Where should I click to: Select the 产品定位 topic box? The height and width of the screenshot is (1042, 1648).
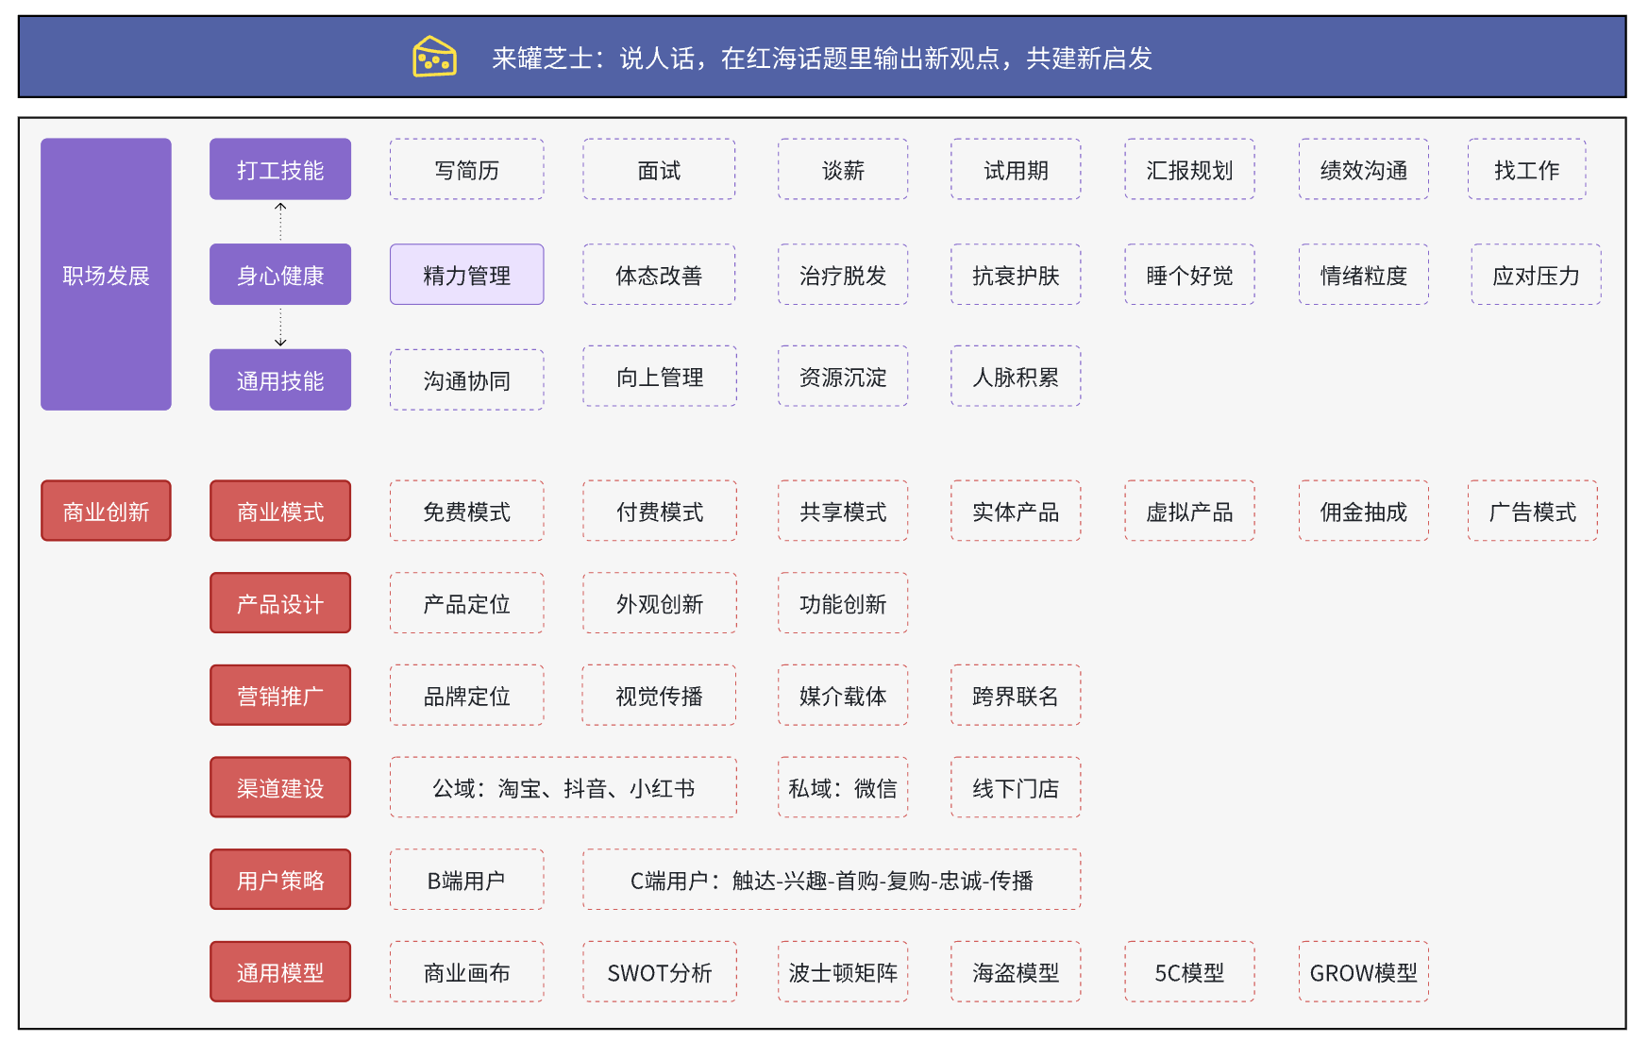(x=467, y=603)
